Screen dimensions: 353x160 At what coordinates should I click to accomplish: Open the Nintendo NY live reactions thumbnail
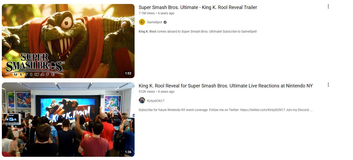click(x=68, y=119)
